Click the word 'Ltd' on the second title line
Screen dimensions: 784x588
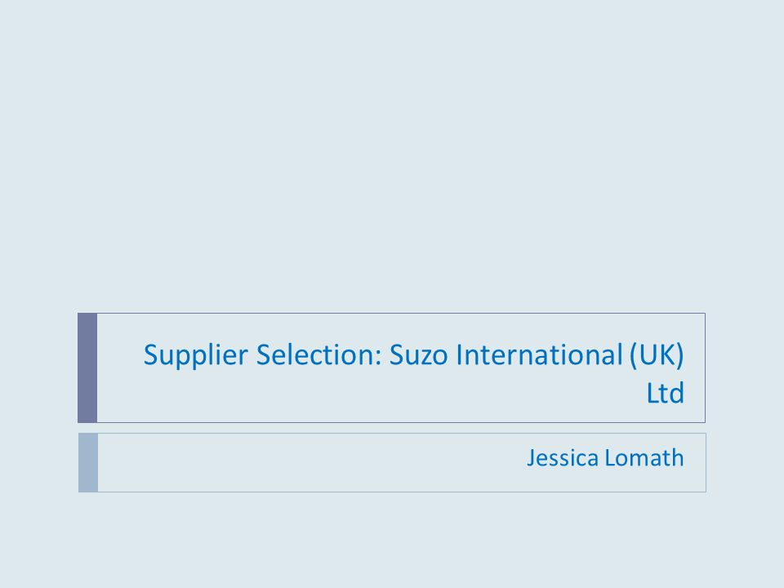665,393
